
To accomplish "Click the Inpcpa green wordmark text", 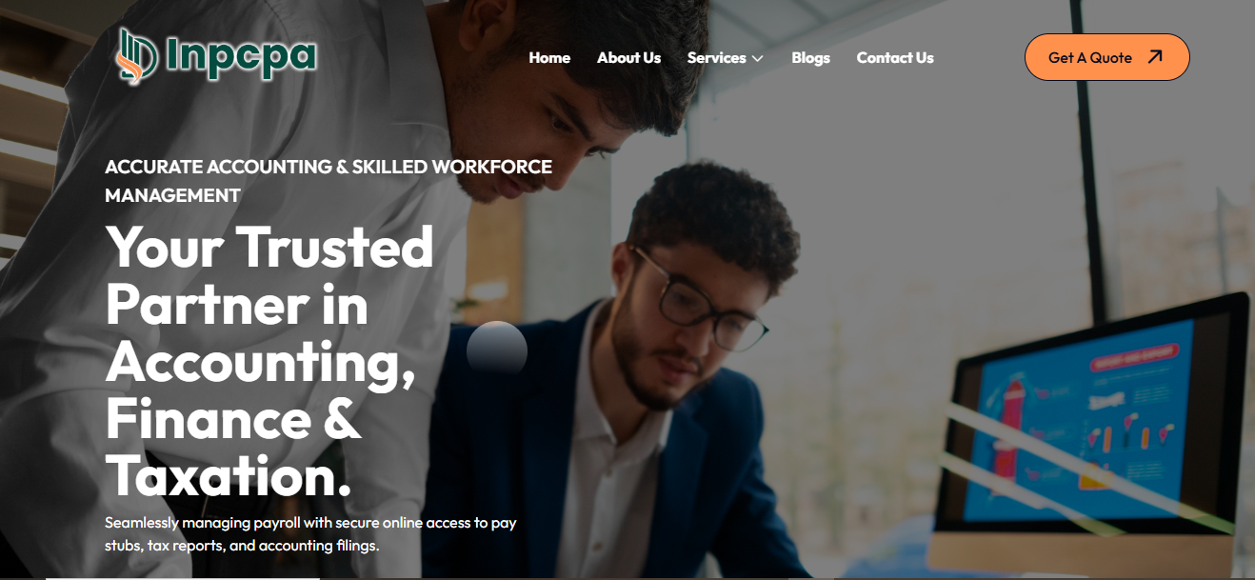I will (x=241, y=57).
